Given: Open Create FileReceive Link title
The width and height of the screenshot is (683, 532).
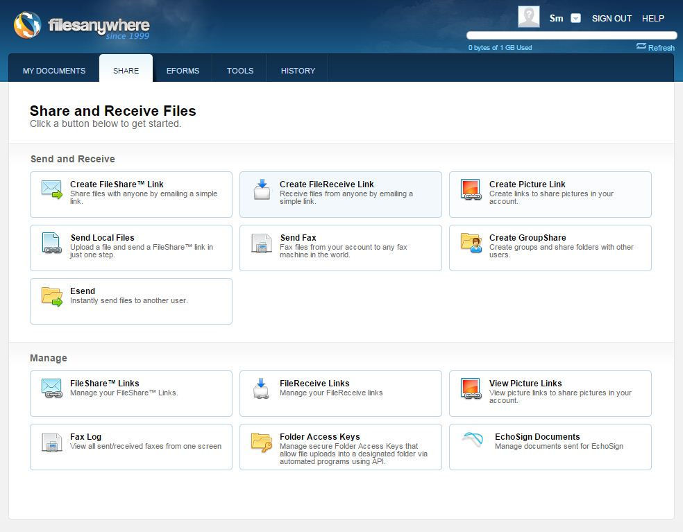Looking at the screenshot, I should pyautogui.click(x=327, y=185).
